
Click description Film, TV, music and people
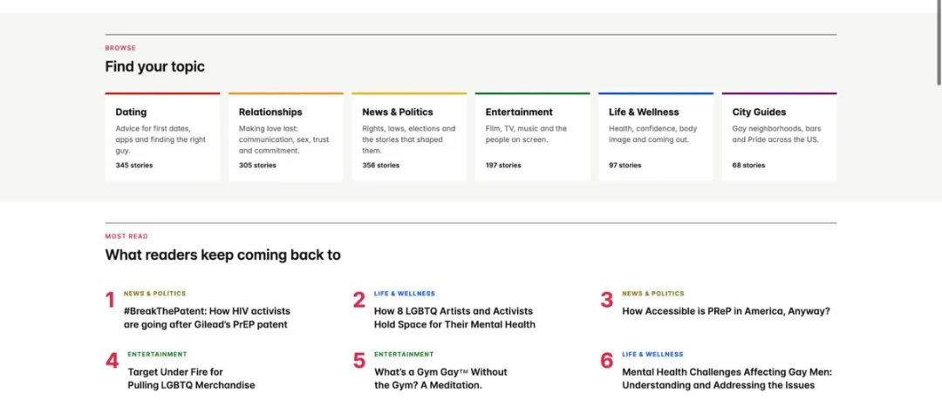coord(526,134)
